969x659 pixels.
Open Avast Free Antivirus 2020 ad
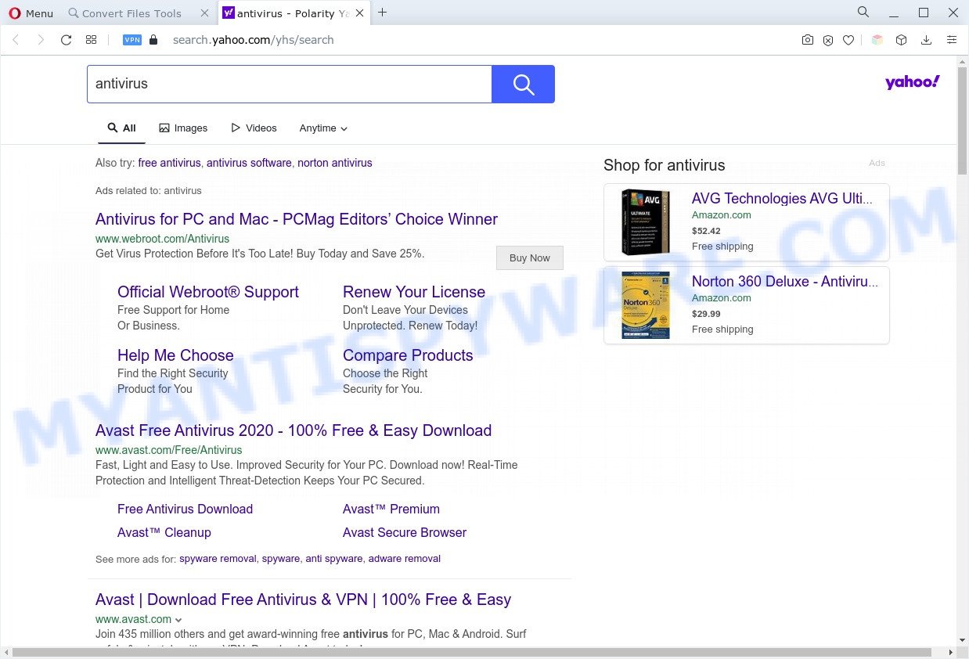pyautogui.click(x=294, y=430)
